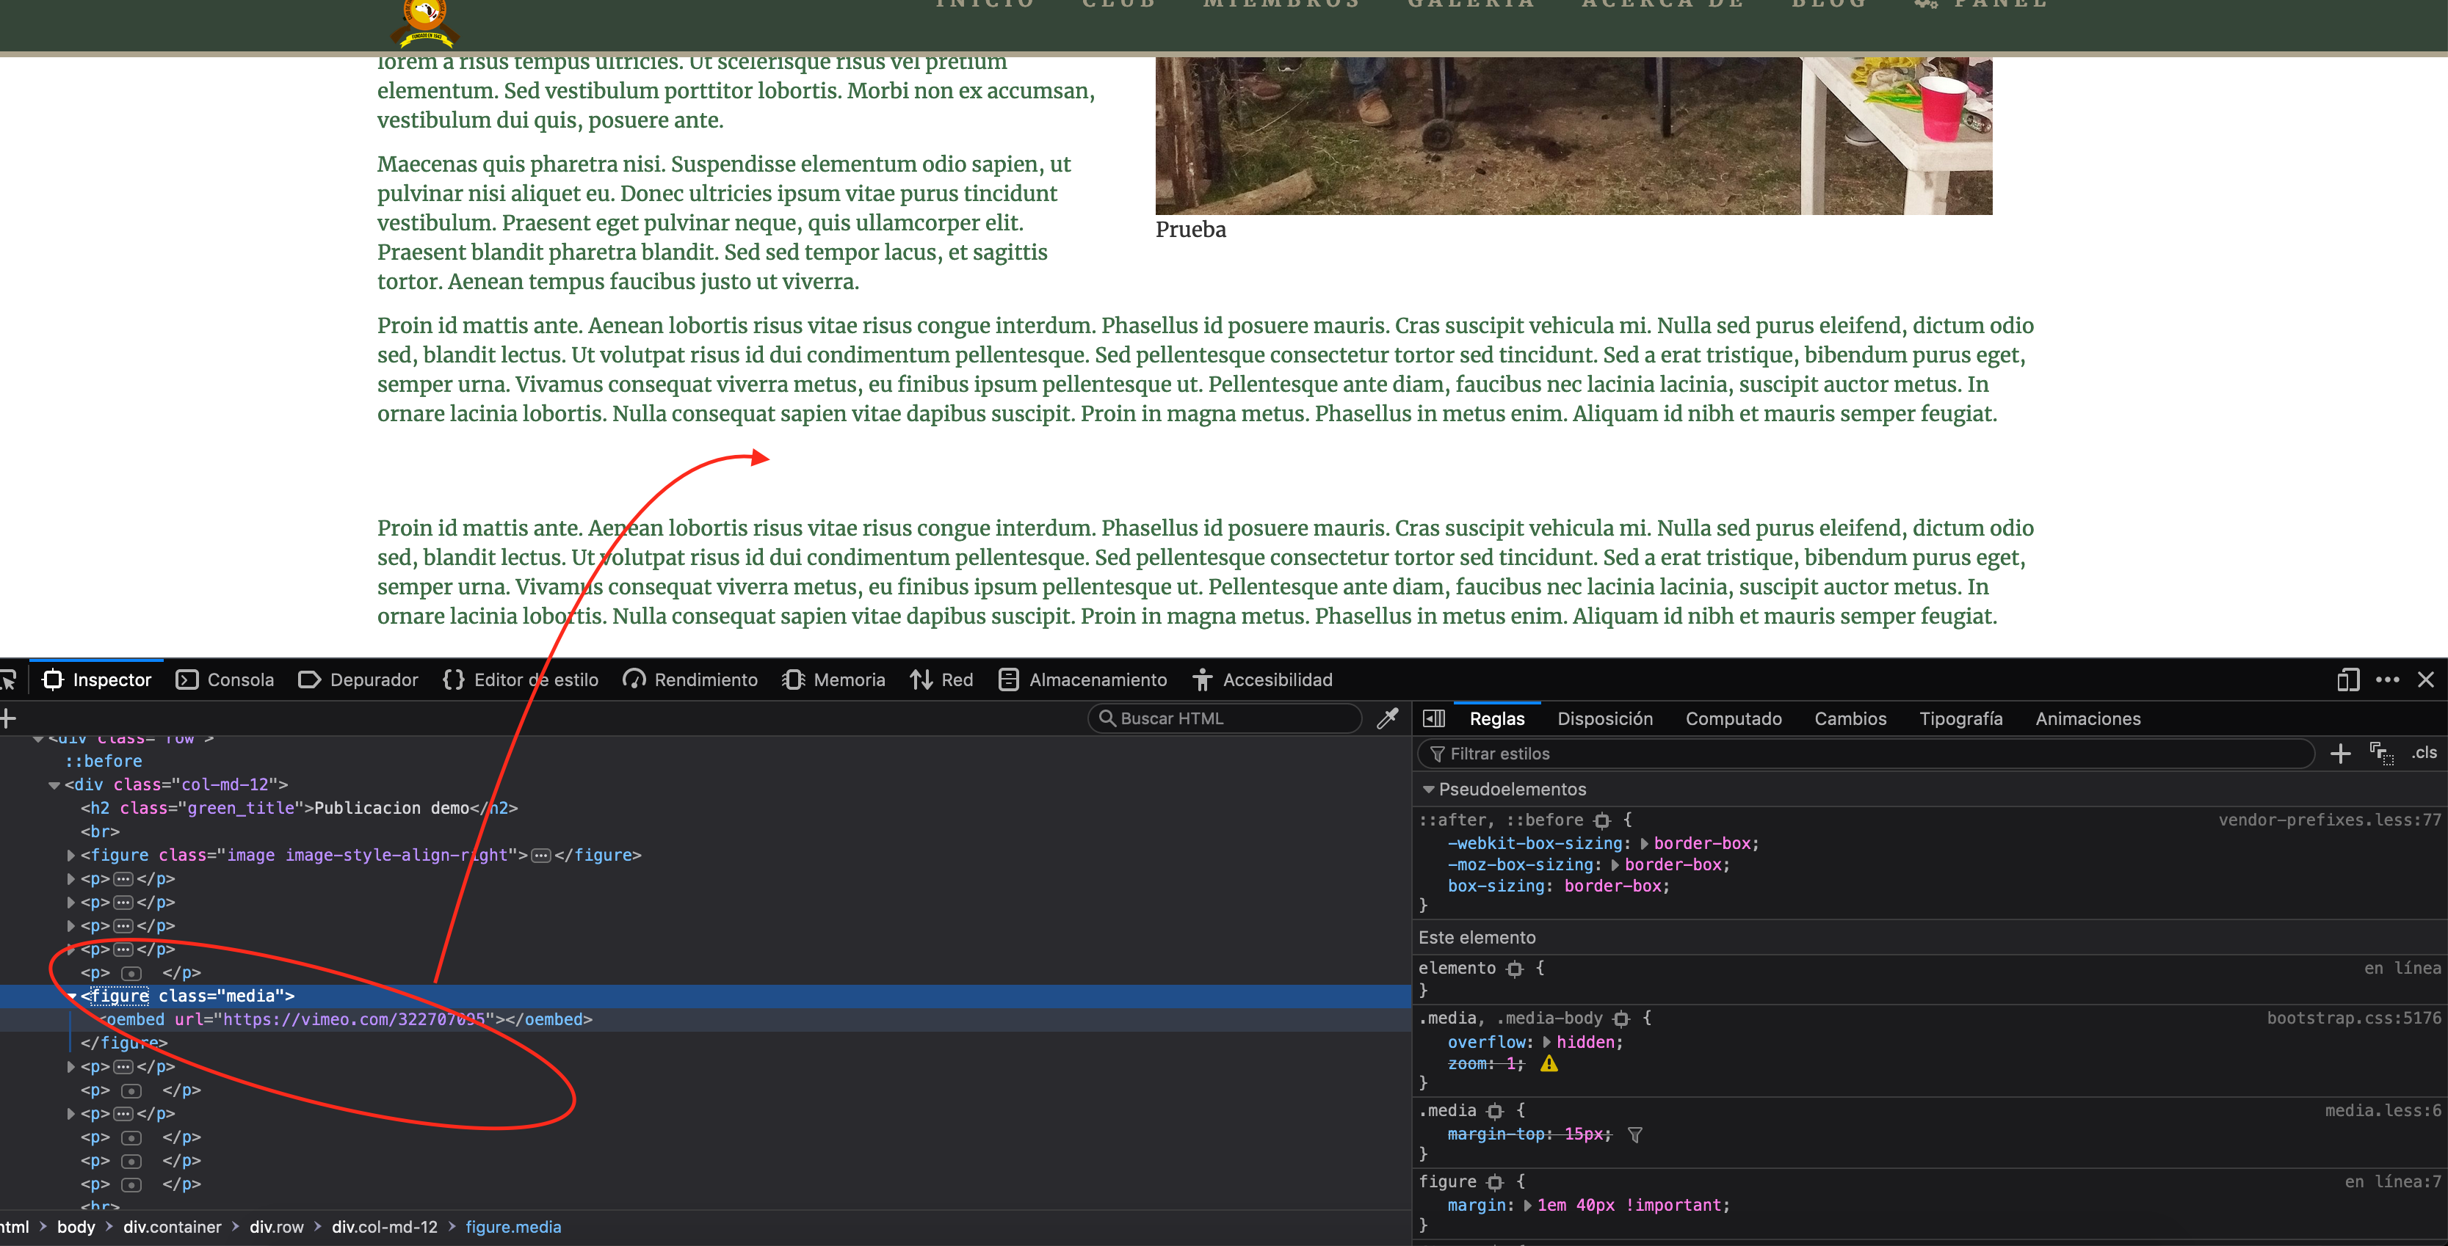Add a new CSS rule with plus icon
2448x1246 pixels.
click(x=2339, y=754)
